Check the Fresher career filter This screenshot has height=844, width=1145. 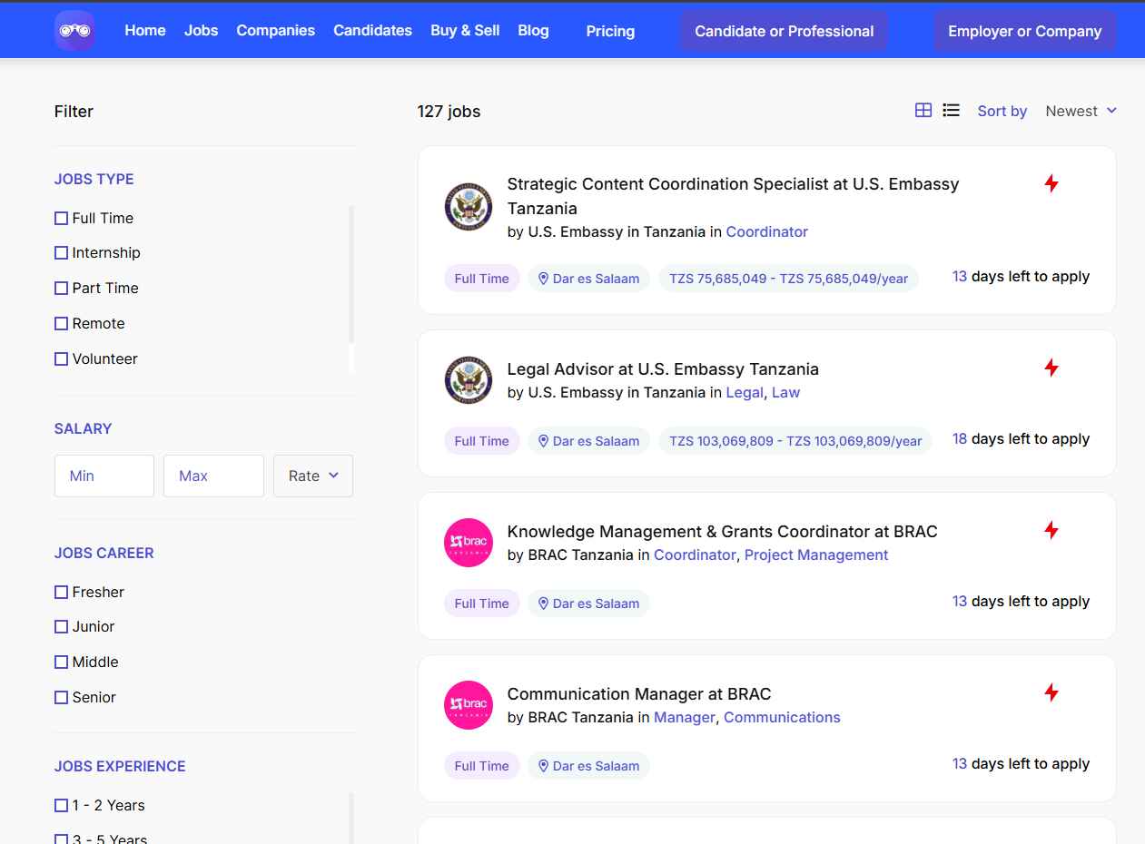click(x=61, y=592)
